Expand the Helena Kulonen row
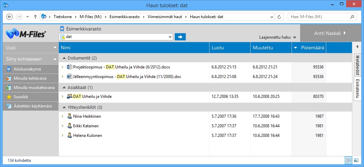 [x=62, y=135]
